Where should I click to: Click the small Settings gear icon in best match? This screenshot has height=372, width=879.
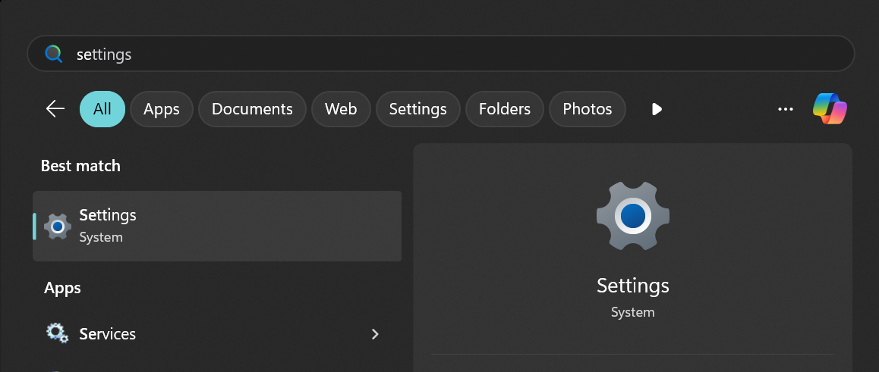58,227
